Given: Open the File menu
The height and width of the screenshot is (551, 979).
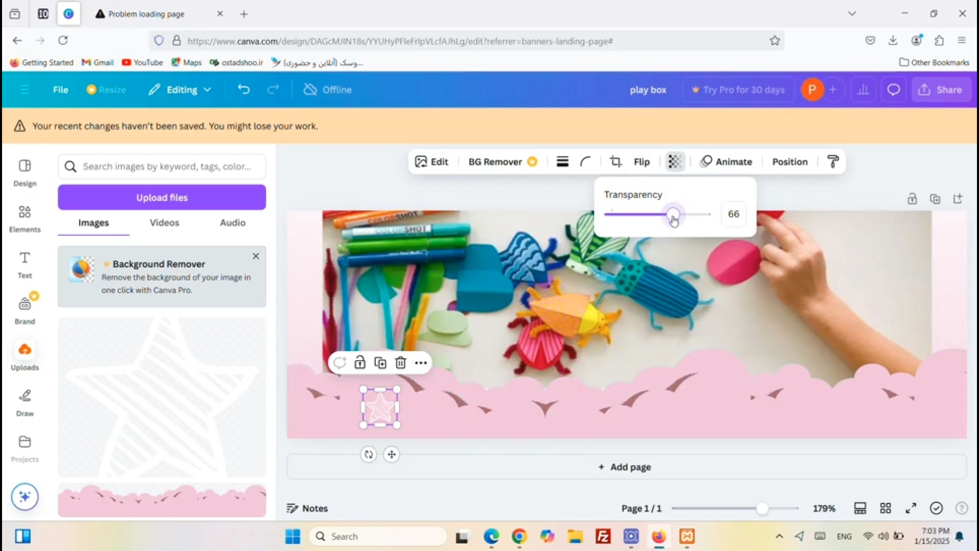Looking at the screenshot, I should point(60,90).
